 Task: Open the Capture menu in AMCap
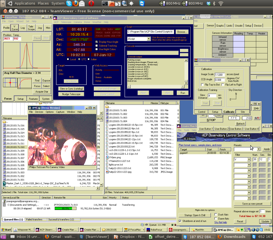click(x=60, y=112)
